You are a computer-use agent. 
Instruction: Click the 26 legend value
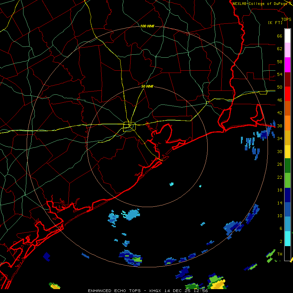pos(280,164)
